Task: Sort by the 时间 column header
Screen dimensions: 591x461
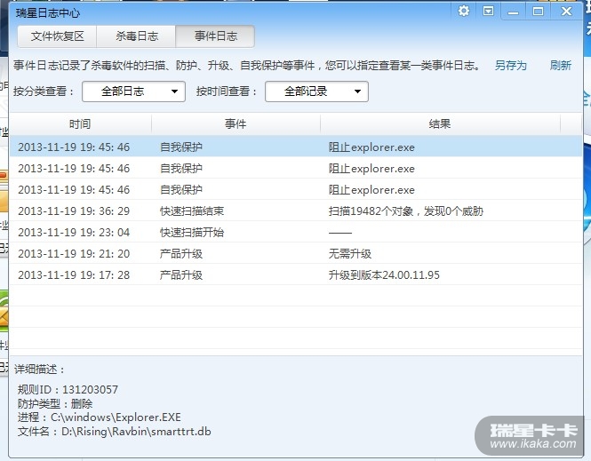Action: coord(80,124)
